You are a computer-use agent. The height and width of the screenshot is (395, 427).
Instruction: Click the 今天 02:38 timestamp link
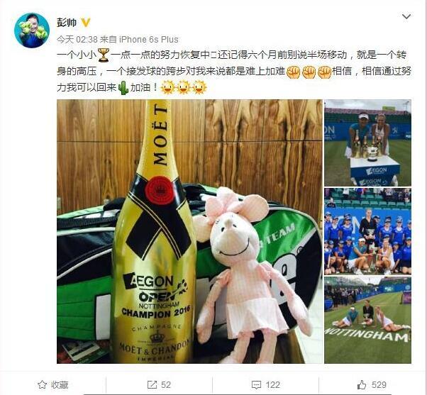77,40
